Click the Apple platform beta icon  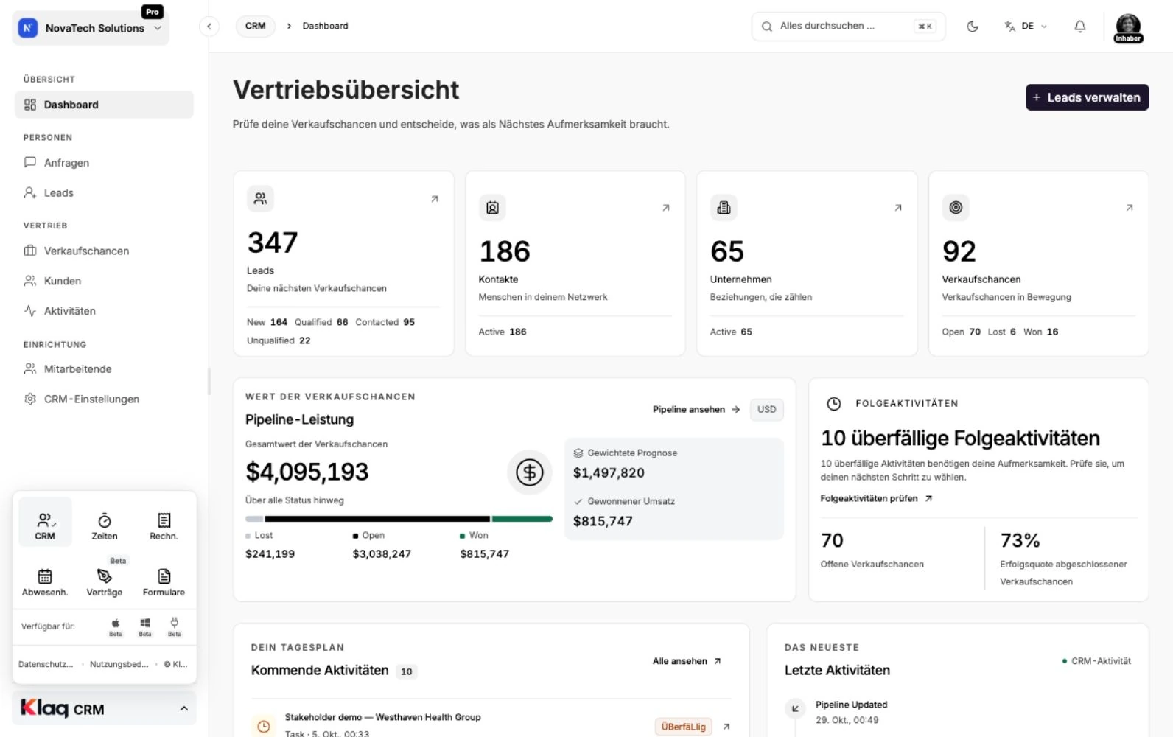116,627
